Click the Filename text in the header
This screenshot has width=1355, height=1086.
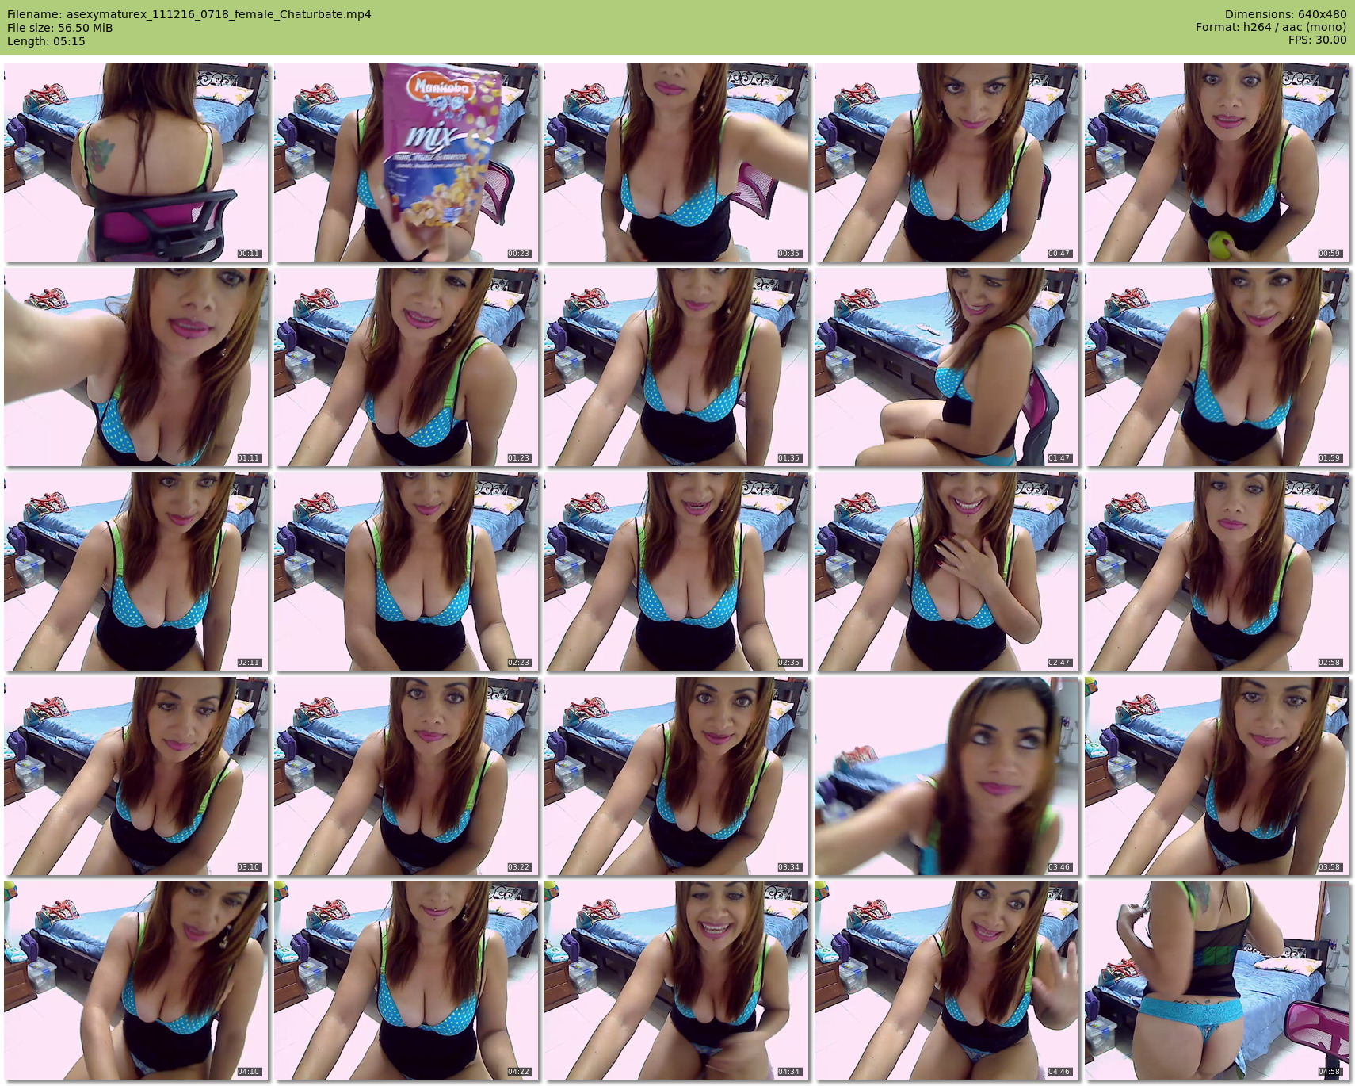189,14
